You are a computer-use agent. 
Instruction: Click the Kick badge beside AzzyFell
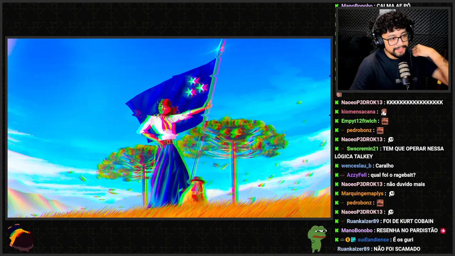(x=337, y=175)
